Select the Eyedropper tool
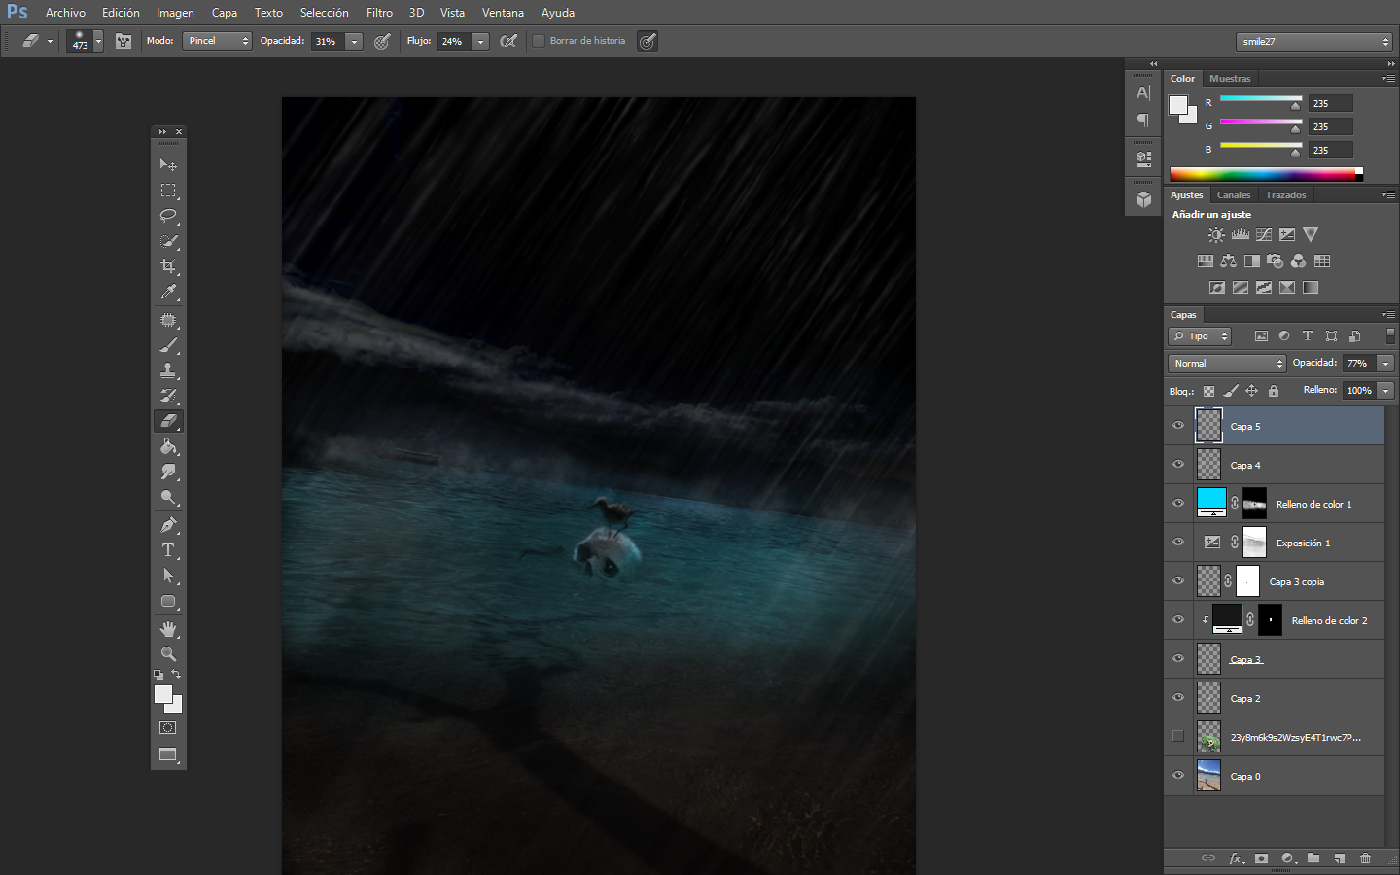The height and width of the screenshot is (875, 1400). [x=168, y=292]
